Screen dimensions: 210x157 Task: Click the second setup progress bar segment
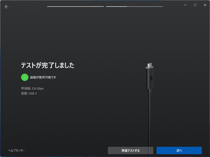(134, 6)
